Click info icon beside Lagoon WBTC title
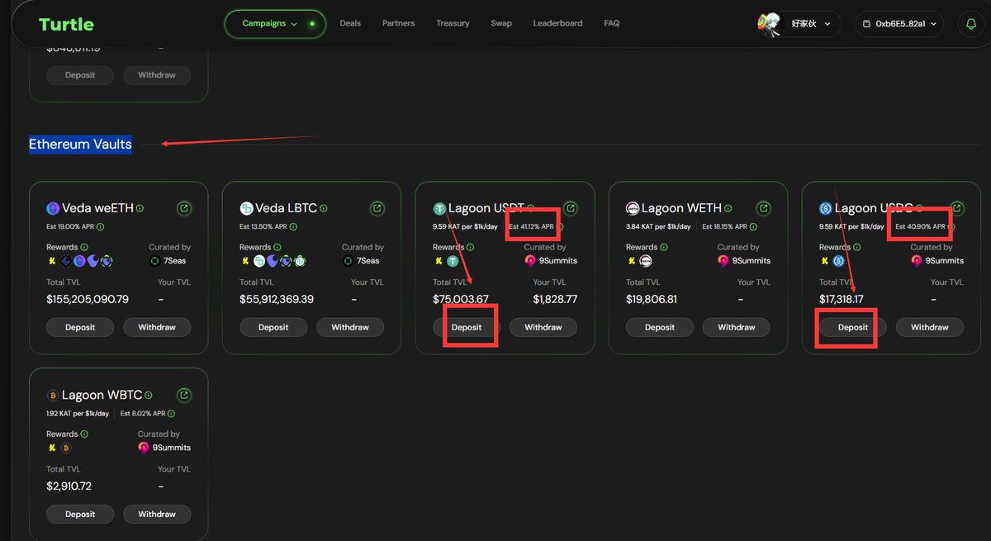Image resolution: width=991 pixels, height=541 pixels. (149, 395)
